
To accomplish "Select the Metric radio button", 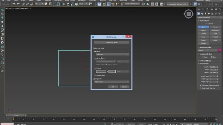I will tap(95, 51).
